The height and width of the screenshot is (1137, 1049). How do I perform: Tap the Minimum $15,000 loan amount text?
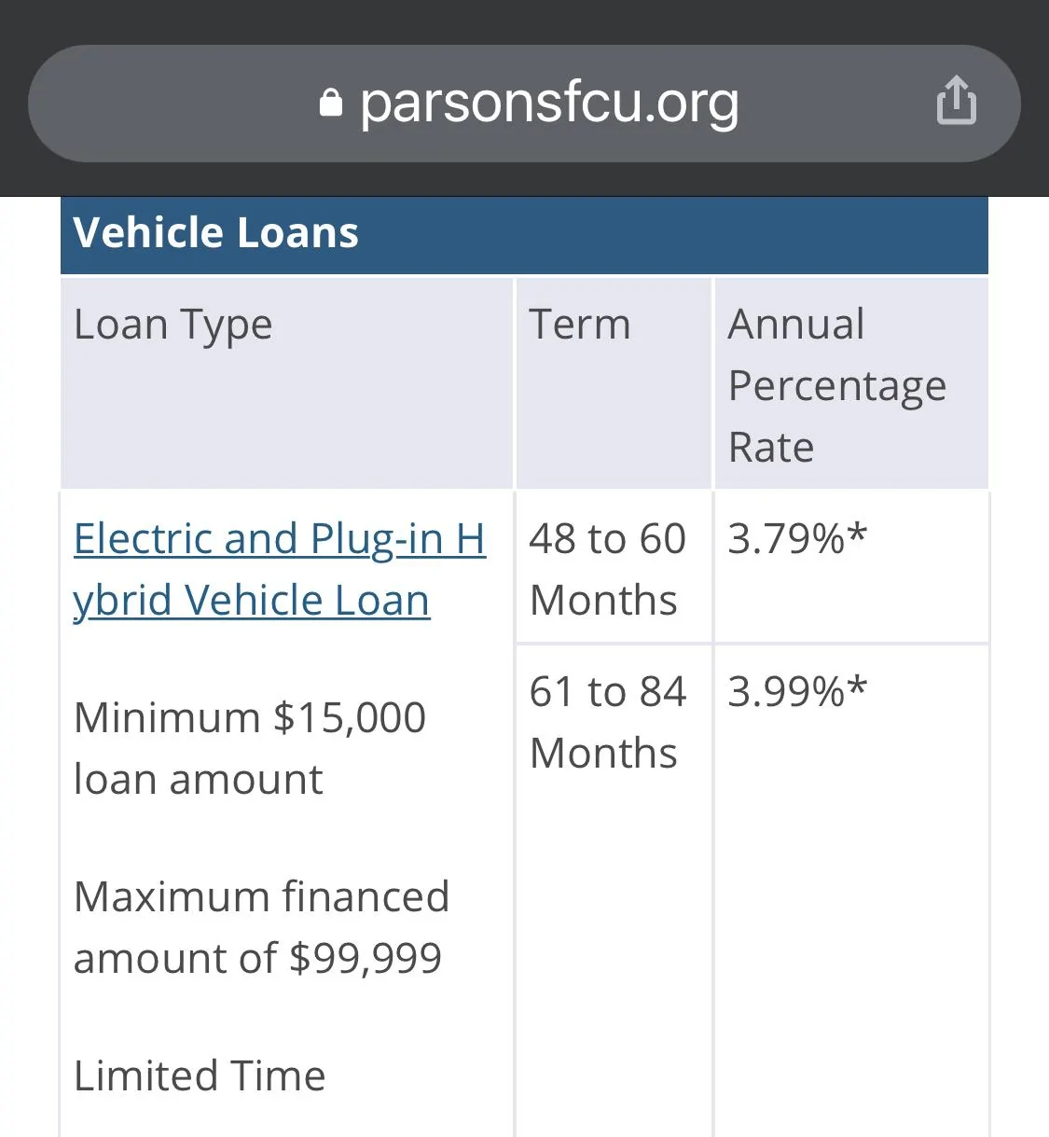tap(250, 748)
